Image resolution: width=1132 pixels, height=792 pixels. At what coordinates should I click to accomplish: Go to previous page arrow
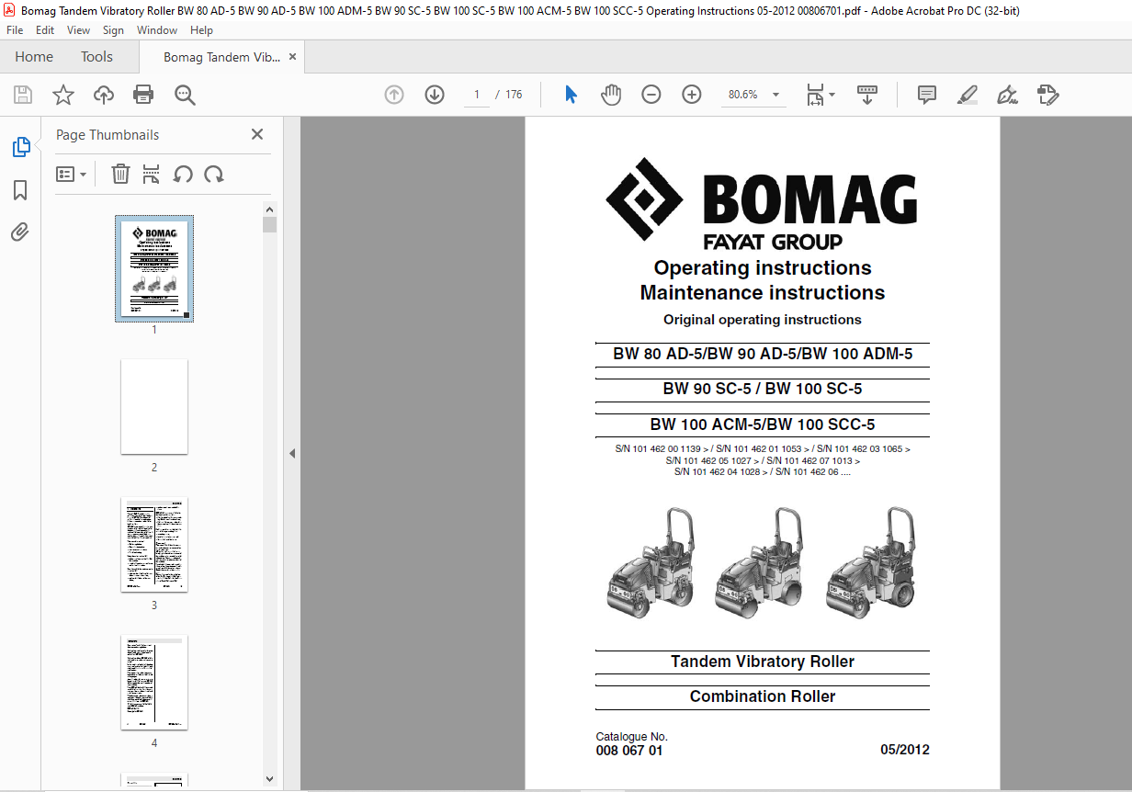(x=394, y=95)
